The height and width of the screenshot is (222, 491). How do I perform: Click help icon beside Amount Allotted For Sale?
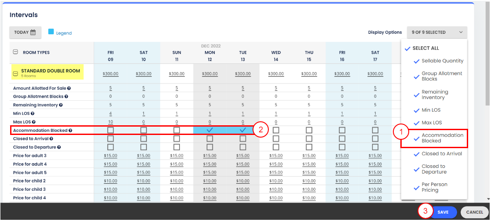click(x=69, y=88)
